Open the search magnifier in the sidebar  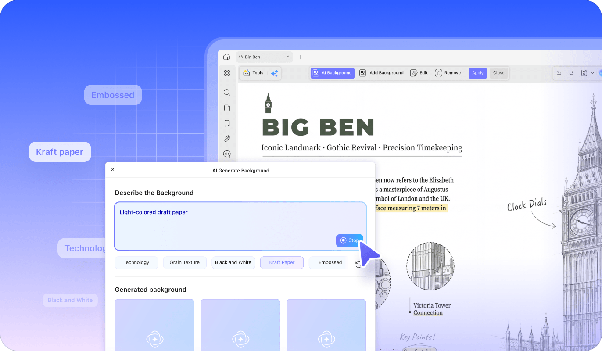pos(227,93)
